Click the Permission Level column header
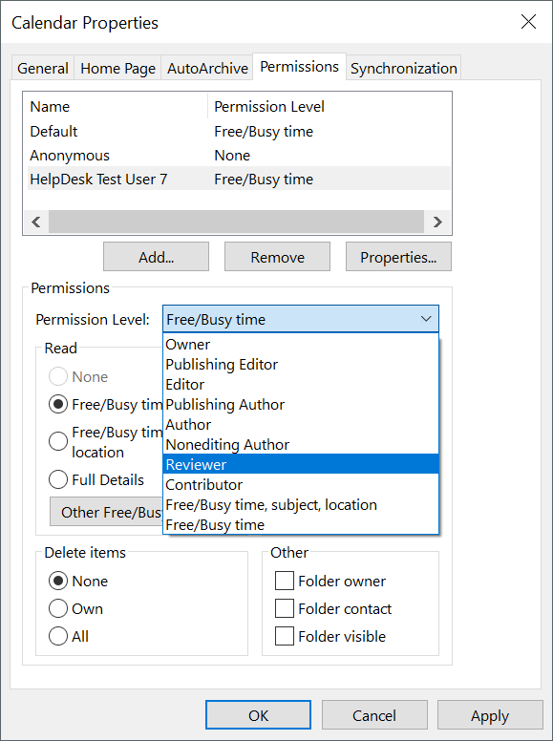 [x=329, y=107]
